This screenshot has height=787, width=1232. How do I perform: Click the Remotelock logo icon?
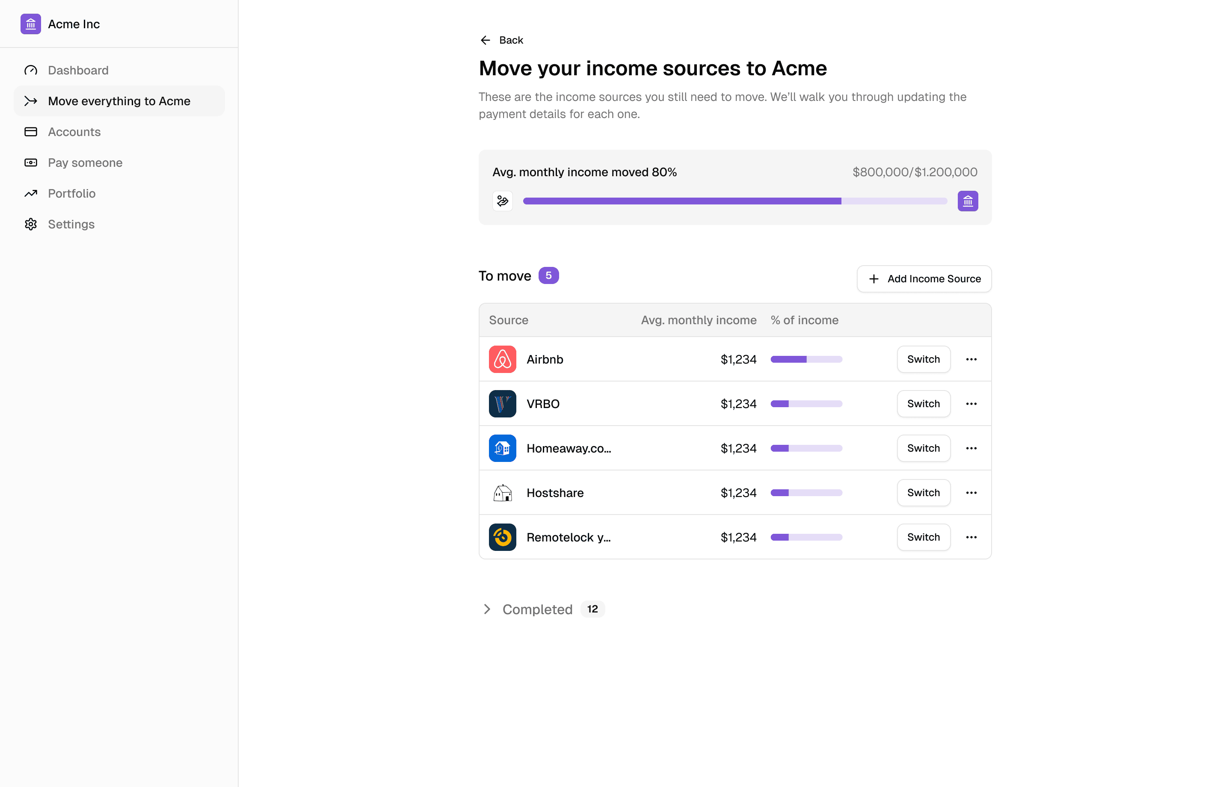click(x=502, y=537)
